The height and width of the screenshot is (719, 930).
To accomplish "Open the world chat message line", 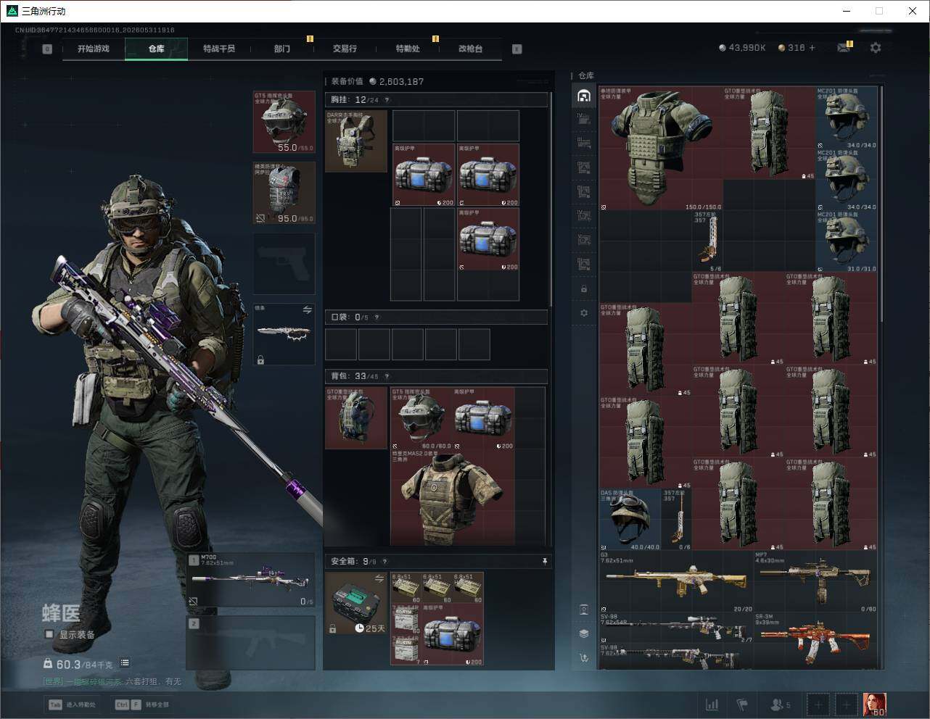I will coord(112,681).
